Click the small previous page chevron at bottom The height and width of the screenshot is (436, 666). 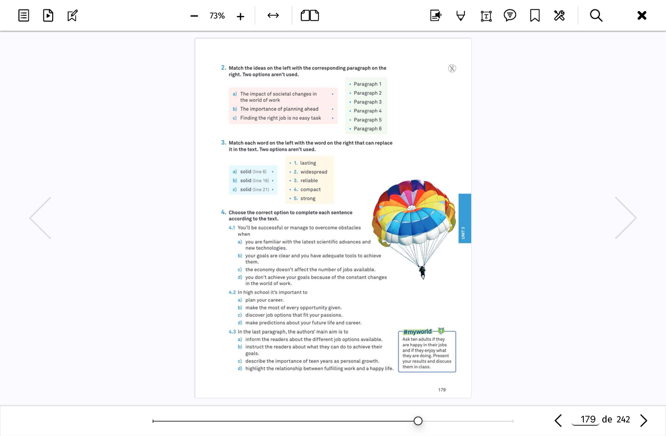[558, 420]
